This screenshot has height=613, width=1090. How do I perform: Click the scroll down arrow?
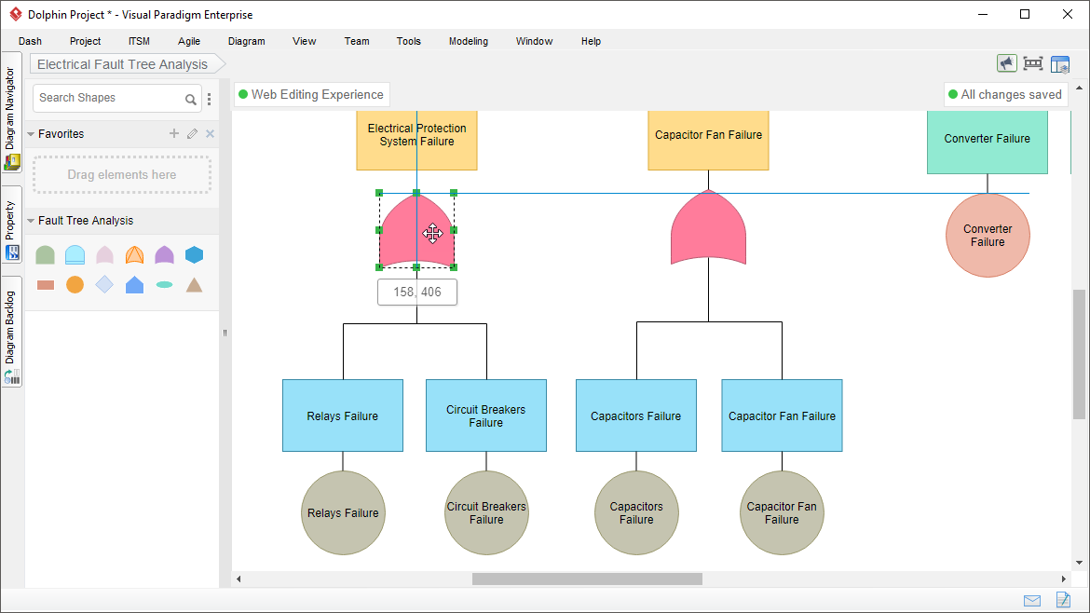(x=1079, y=563)
